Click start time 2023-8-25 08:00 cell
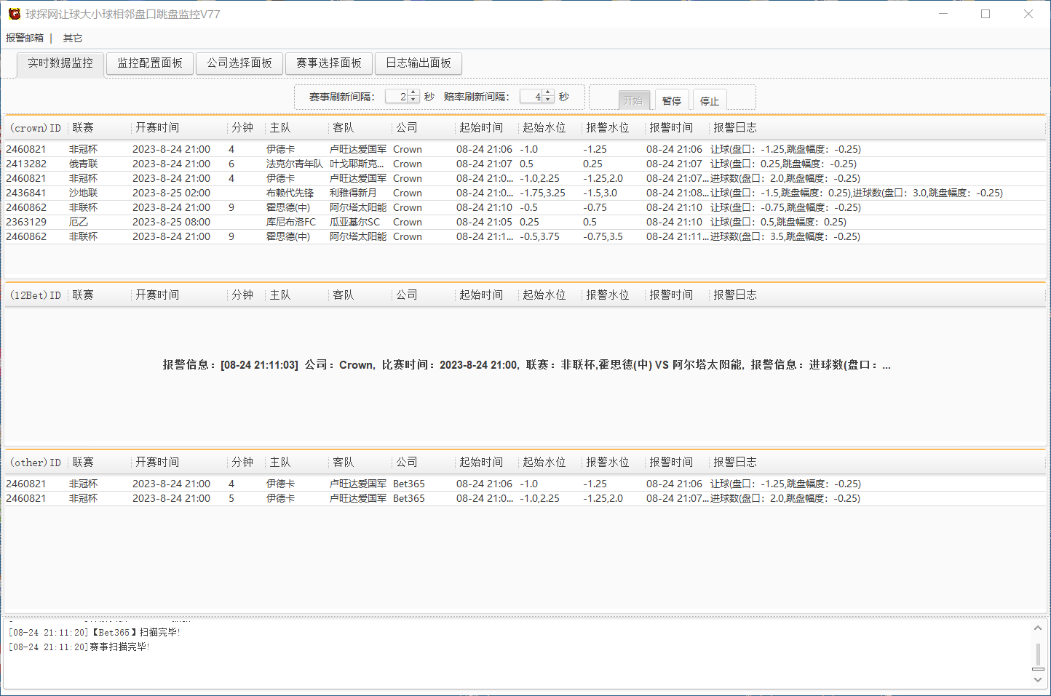1051x696 pixels. pos(172,222)
